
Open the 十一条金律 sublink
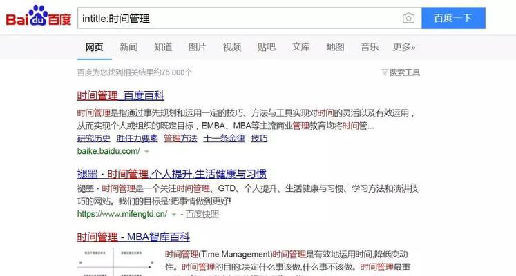(224, 138)
